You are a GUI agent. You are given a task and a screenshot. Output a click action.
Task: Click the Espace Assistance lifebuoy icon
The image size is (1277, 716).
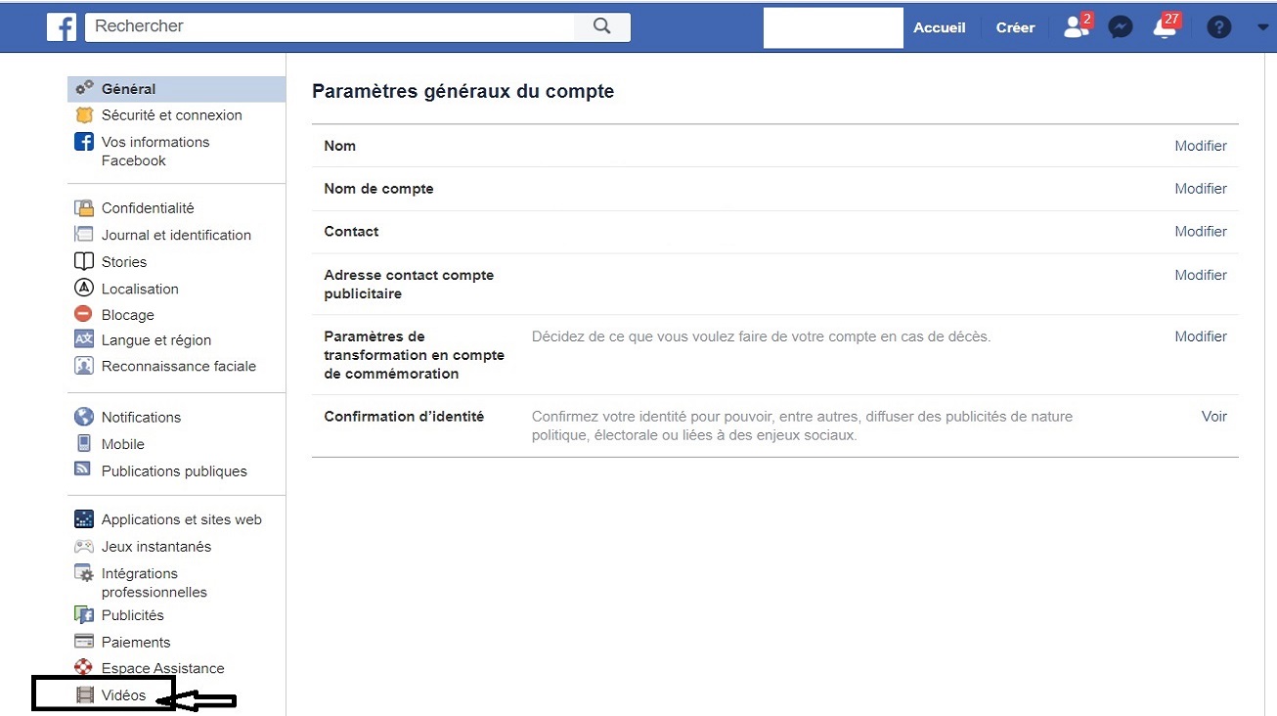click(x=84, y=668)
